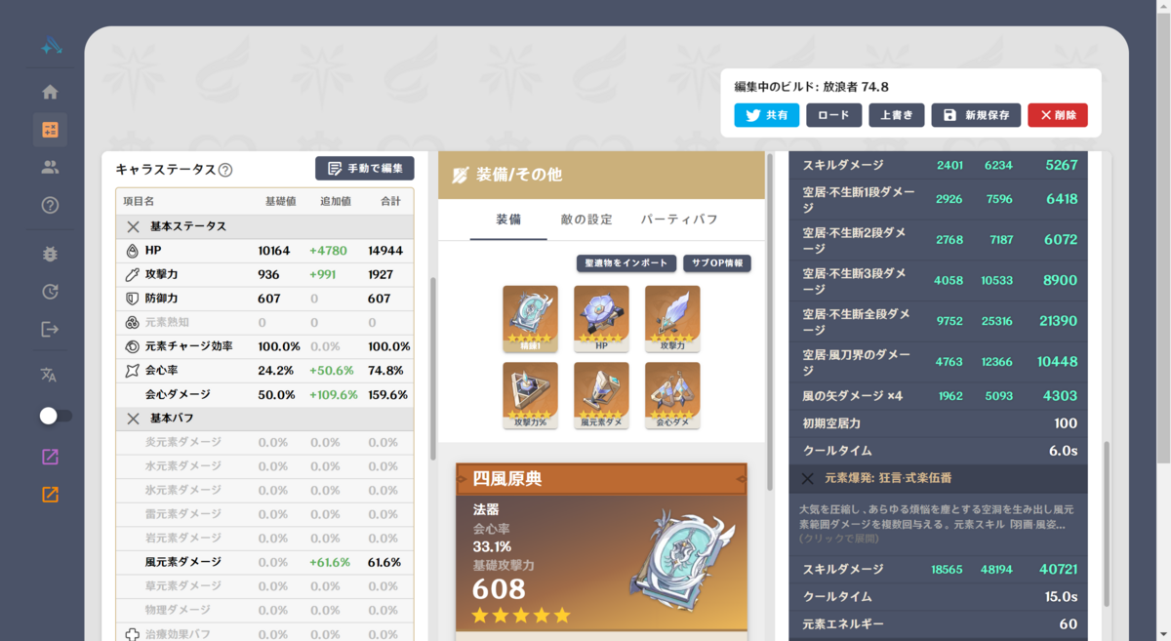Image resolution: width=1171 pixels, height=641 pixels.
Task: Switch to the 装備 tab
Action: pos(508,220)
